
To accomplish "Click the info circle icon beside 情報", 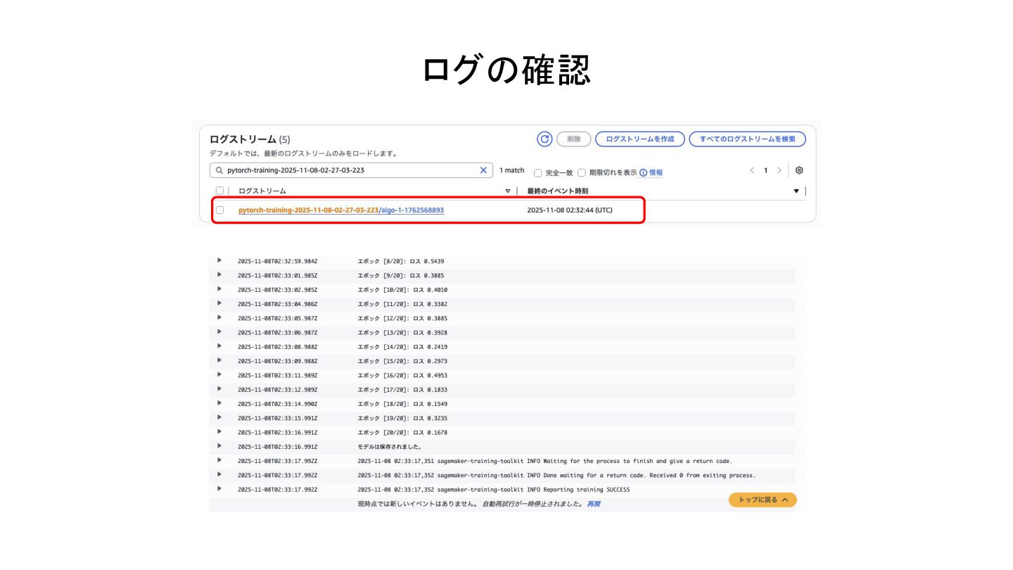I will coord(643,172).
